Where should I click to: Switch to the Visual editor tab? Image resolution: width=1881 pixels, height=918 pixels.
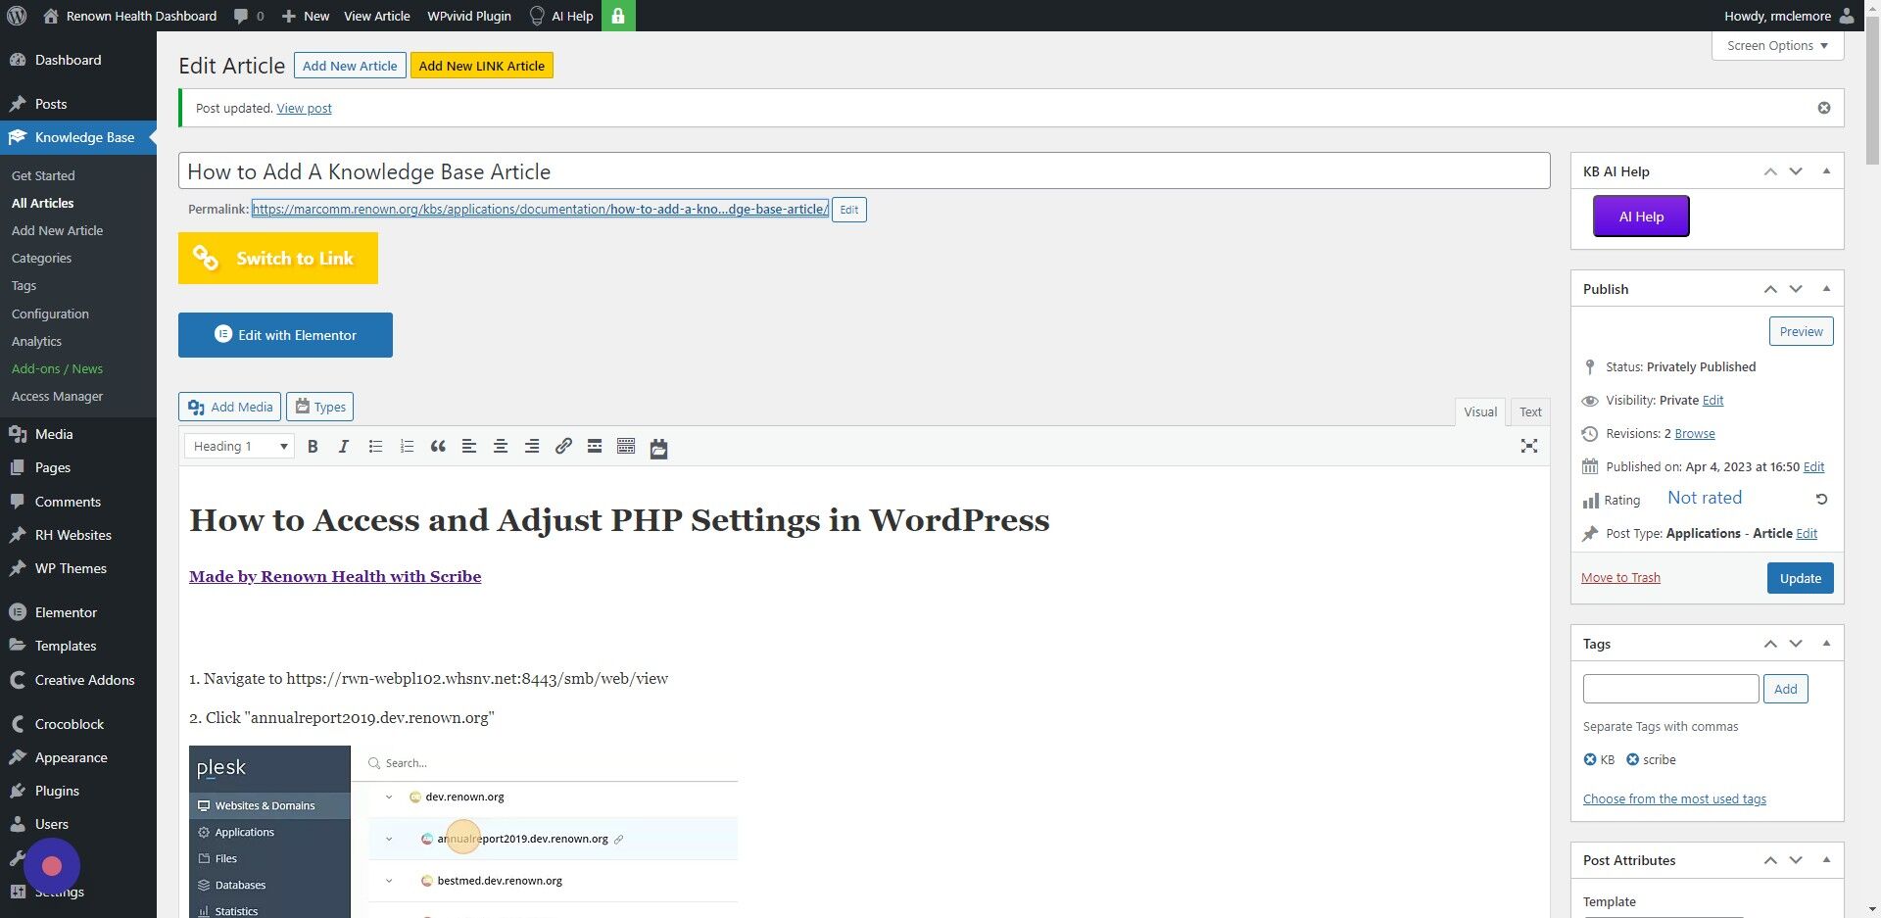[1480, 412]
